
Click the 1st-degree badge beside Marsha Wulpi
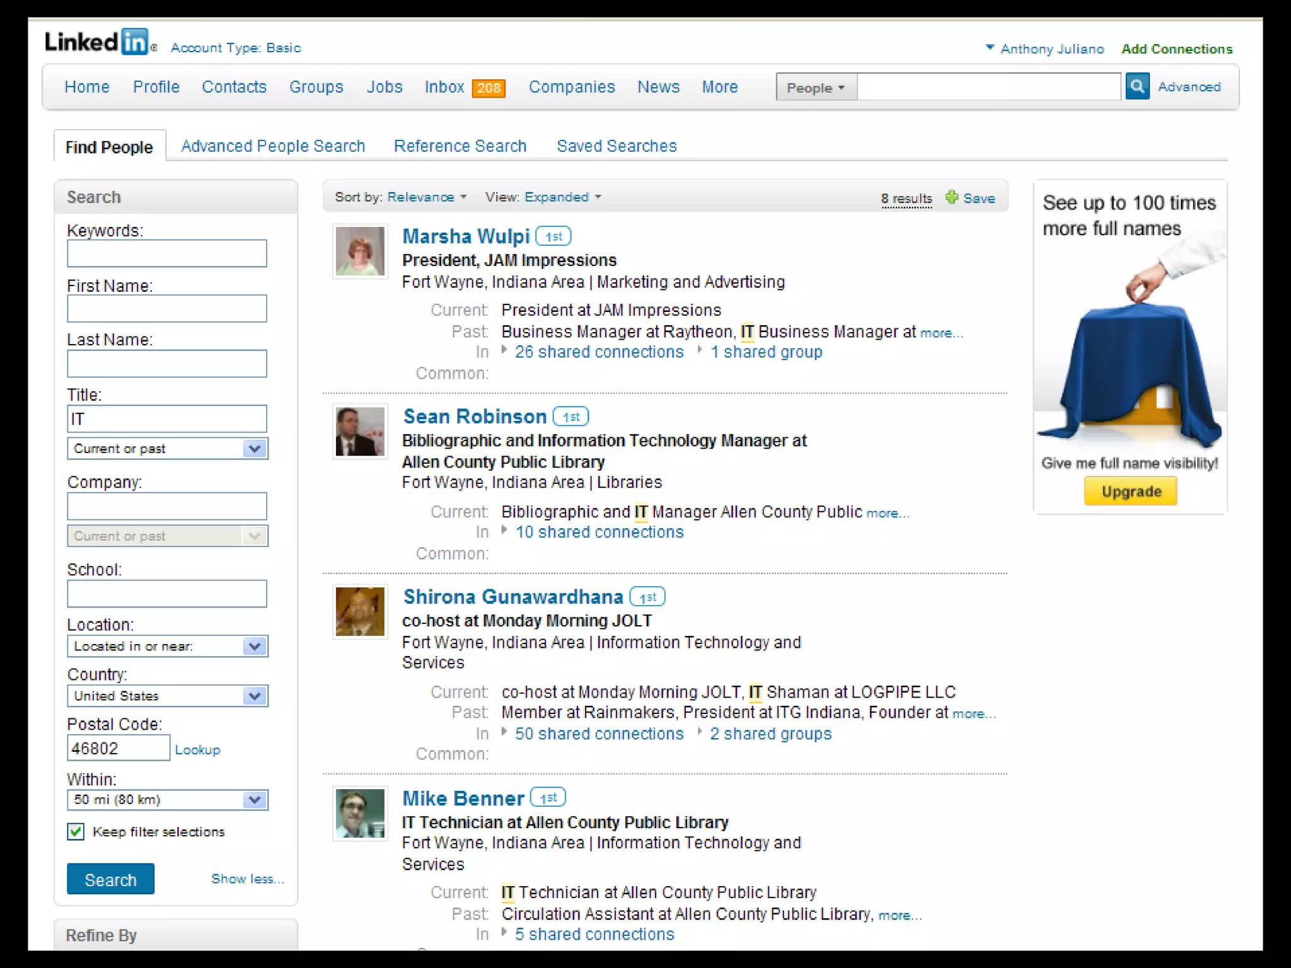click(x=553, y=236)
